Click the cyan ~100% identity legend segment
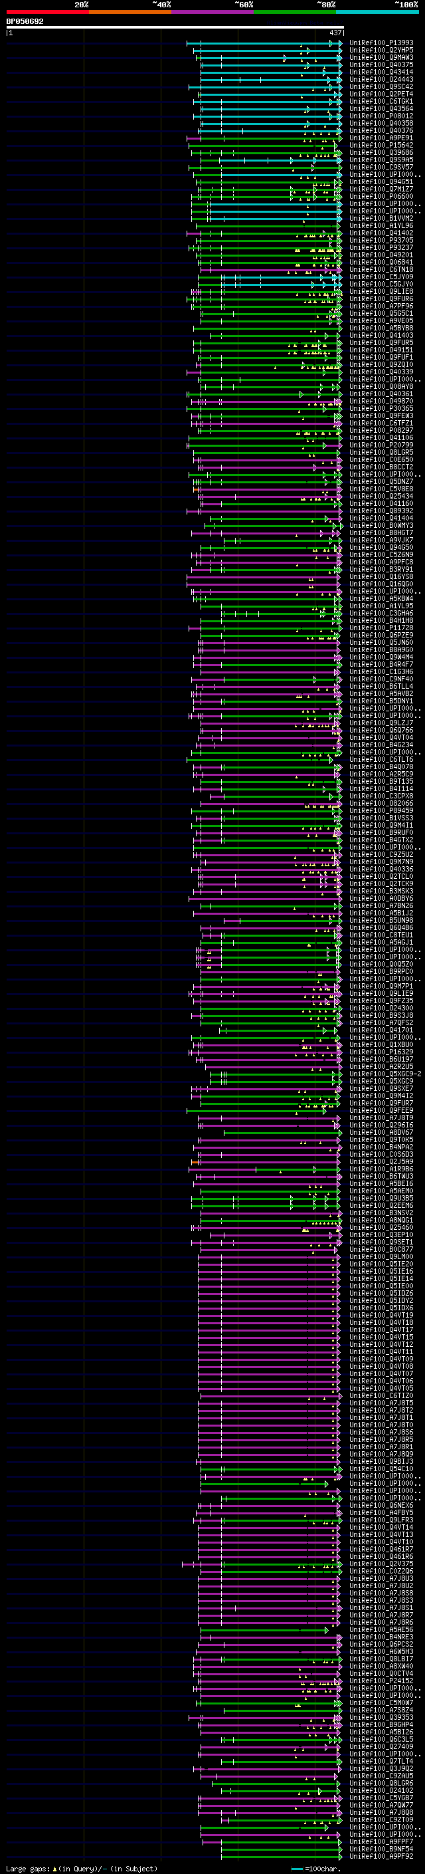The height and width of the screenshot is (1874, 425). (377, 12)
